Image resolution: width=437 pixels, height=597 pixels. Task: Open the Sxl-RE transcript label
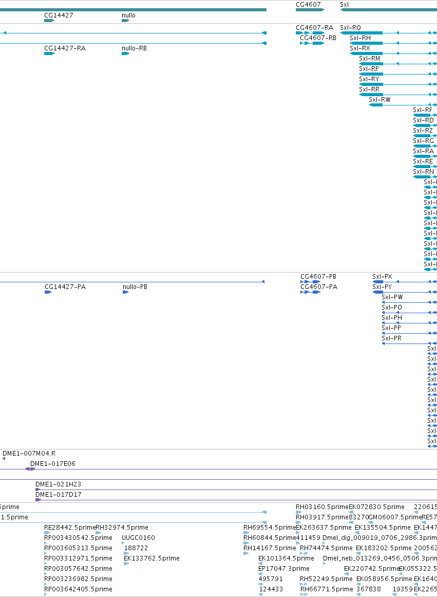pos(423,161)
